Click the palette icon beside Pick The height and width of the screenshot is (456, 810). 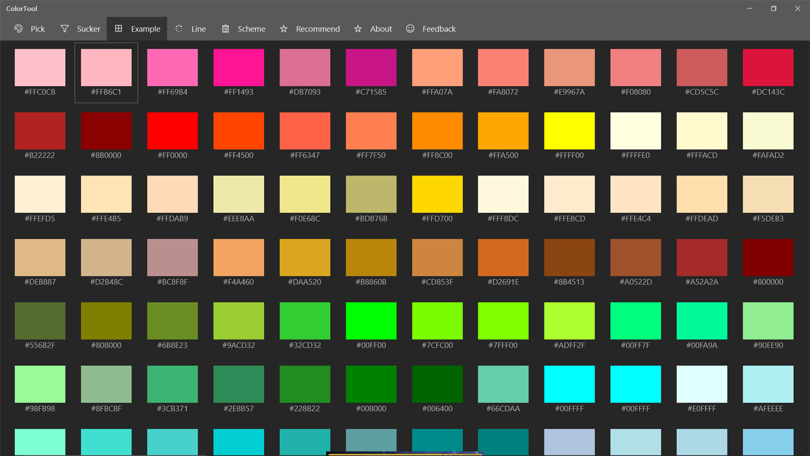pyautogui.click(x=18, y=29)
